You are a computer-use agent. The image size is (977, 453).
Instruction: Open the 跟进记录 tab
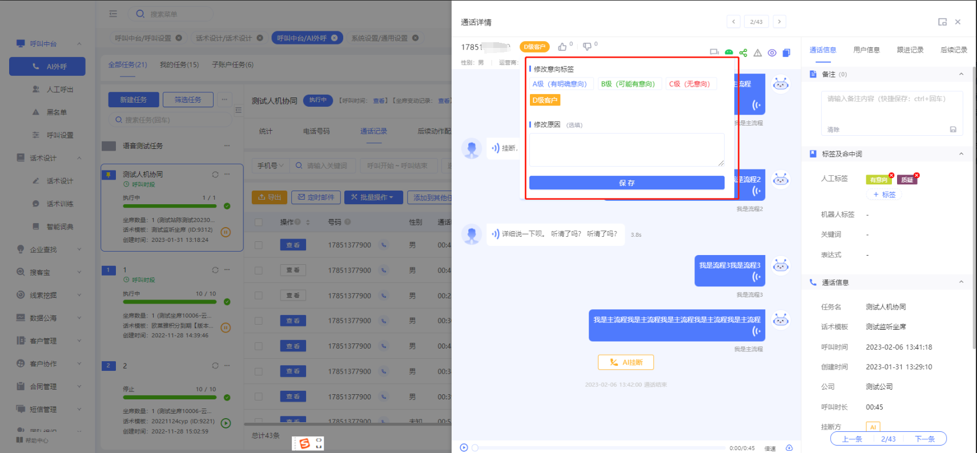coord(910,50)
